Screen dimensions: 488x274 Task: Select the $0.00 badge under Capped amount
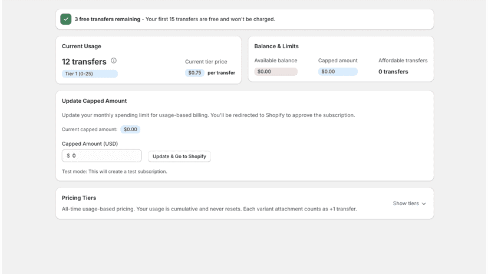point(338,72)
